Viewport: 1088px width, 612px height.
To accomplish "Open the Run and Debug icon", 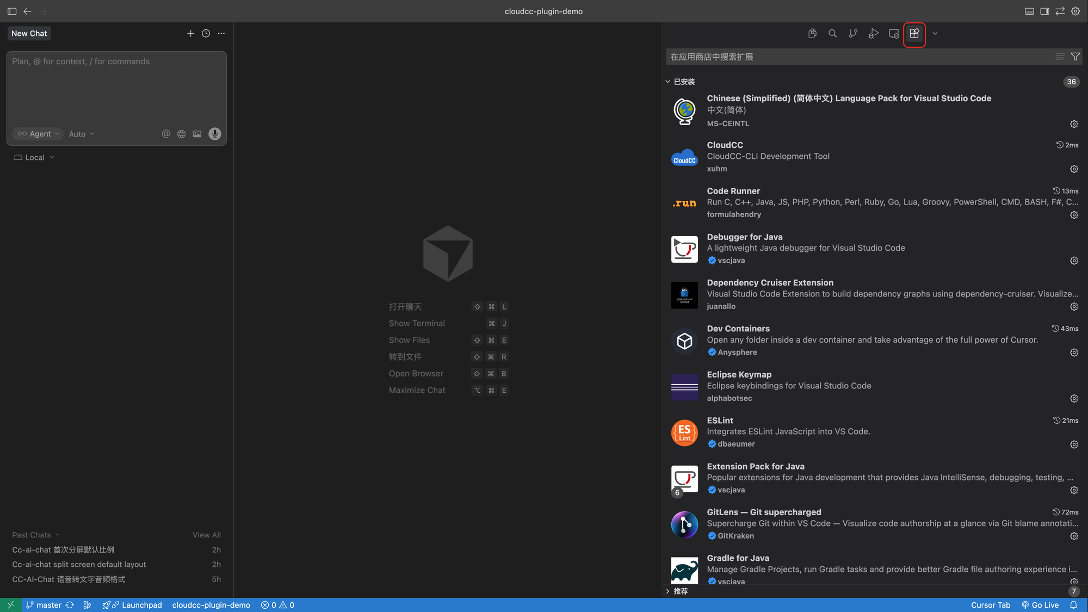I will (873, 34).
